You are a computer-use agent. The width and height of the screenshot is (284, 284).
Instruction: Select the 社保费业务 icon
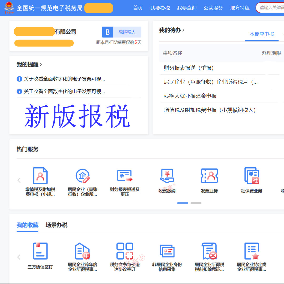coord(251,176)
